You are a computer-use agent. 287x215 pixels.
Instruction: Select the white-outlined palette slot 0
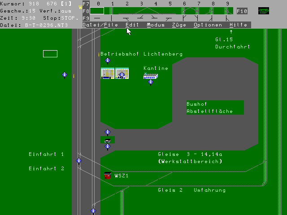pos(97,11)
